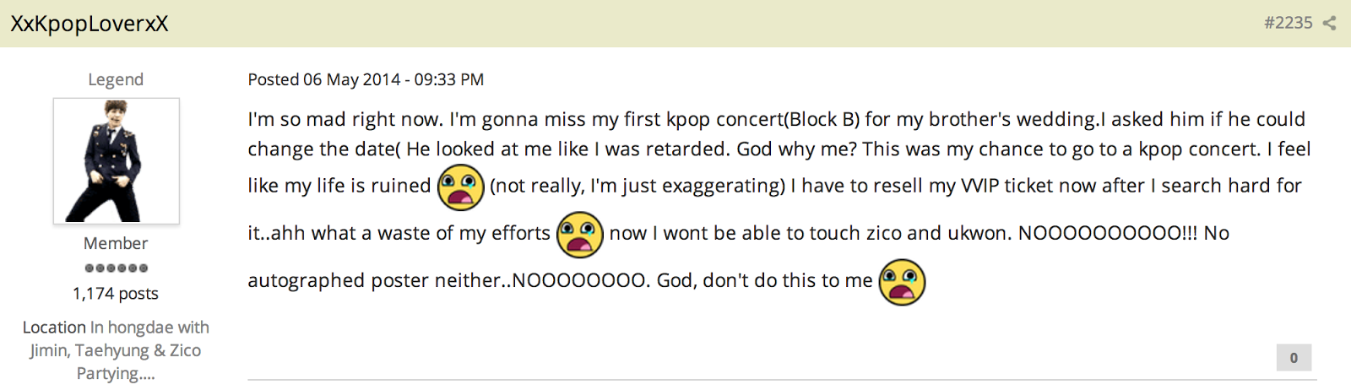This screenshot has height=390, width=1351.
Task: Click the row of rank pip dots
Action: 117,268
